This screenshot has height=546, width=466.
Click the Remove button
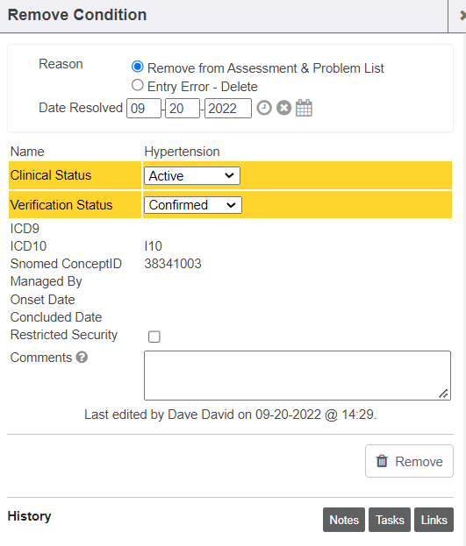[409, 461]
